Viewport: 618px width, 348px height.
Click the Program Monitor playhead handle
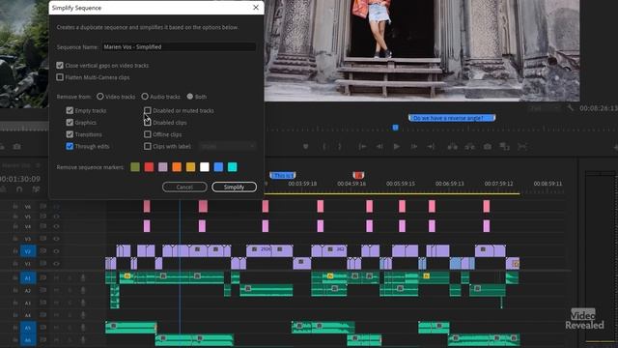tap(395, 127)
